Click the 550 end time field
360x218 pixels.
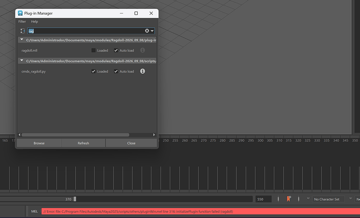click(263, 199)
